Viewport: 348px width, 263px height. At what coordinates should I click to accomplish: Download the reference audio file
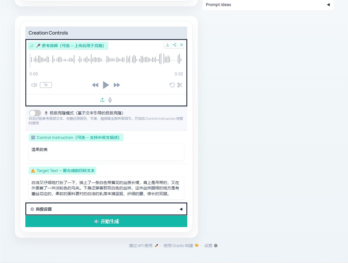168,45
